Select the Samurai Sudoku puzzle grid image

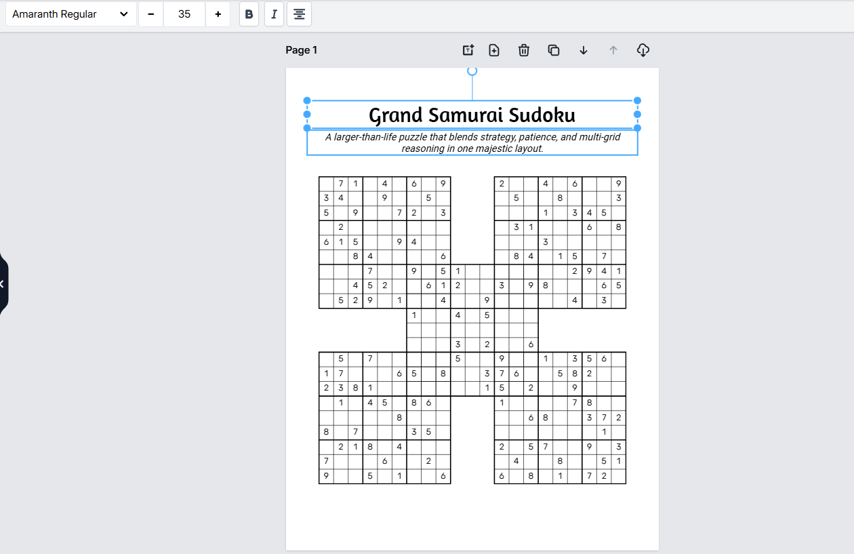[472, 330]
